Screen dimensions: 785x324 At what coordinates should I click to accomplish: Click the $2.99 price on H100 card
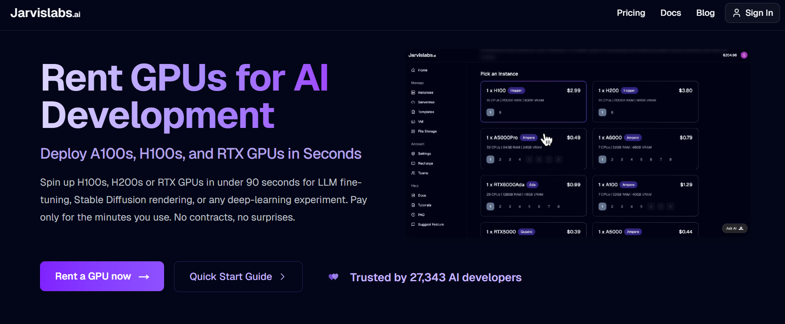(573, 91)
